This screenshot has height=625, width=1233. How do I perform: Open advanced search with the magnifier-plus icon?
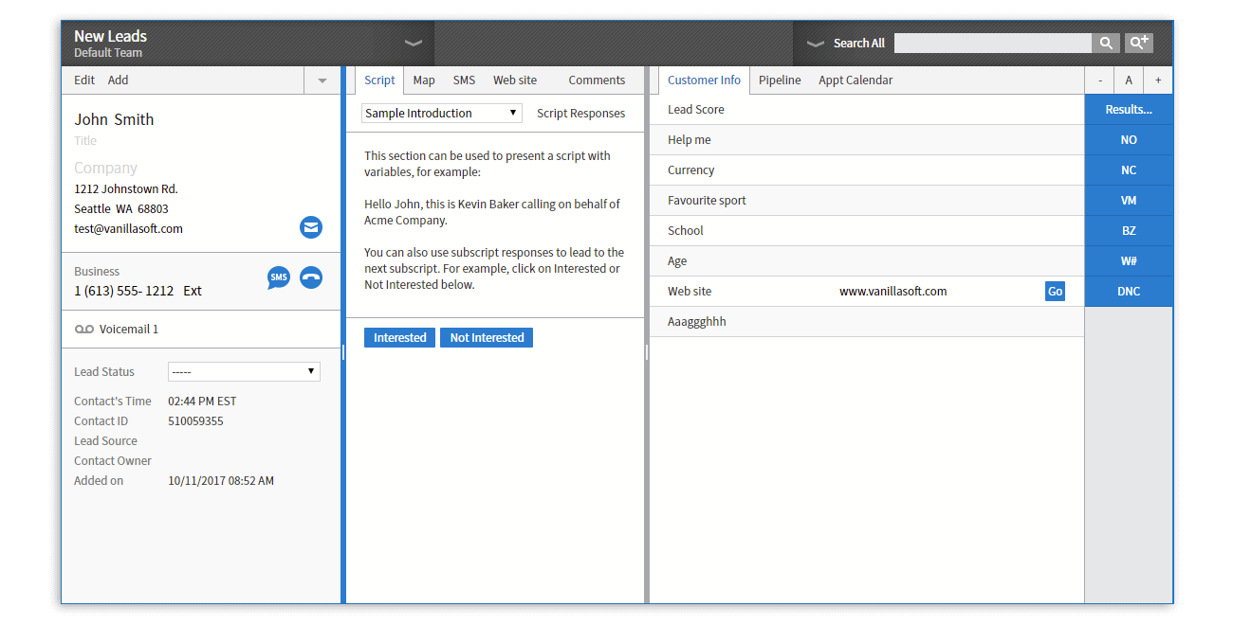click(1138, 42)
